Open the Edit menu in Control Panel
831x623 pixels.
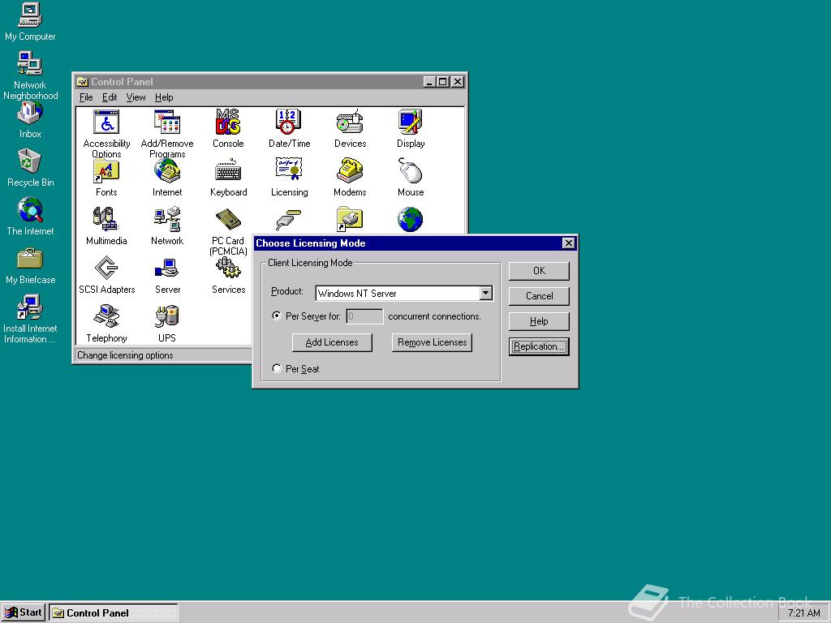point(110,97)
